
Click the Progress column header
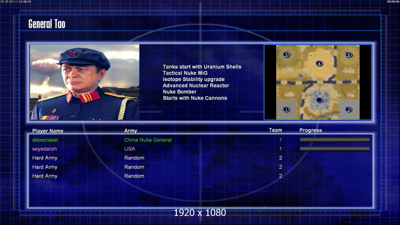tap(311, 130)
